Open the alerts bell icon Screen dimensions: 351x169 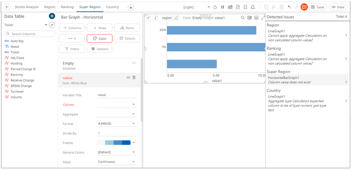pos(253,7)
